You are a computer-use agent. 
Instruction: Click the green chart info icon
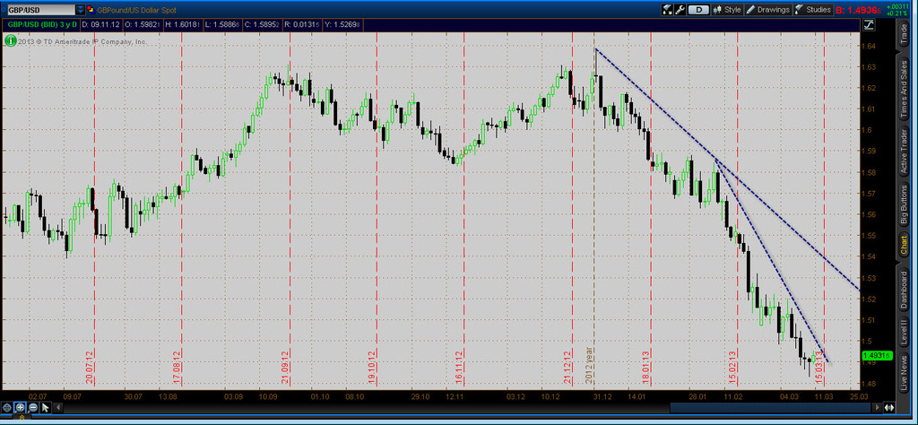pos(9,40)
